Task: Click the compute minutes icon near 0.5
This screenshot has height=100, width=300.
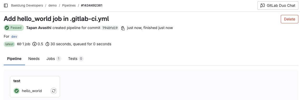Action: pos(34,44)
